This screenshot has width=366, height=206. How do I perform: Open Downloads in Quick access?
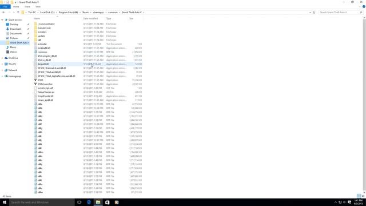pos(15,29)
